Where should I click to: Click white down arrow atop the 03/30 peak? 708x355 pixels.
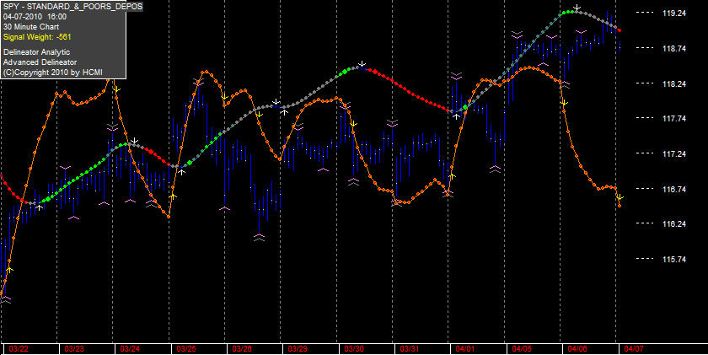(362, 64)
